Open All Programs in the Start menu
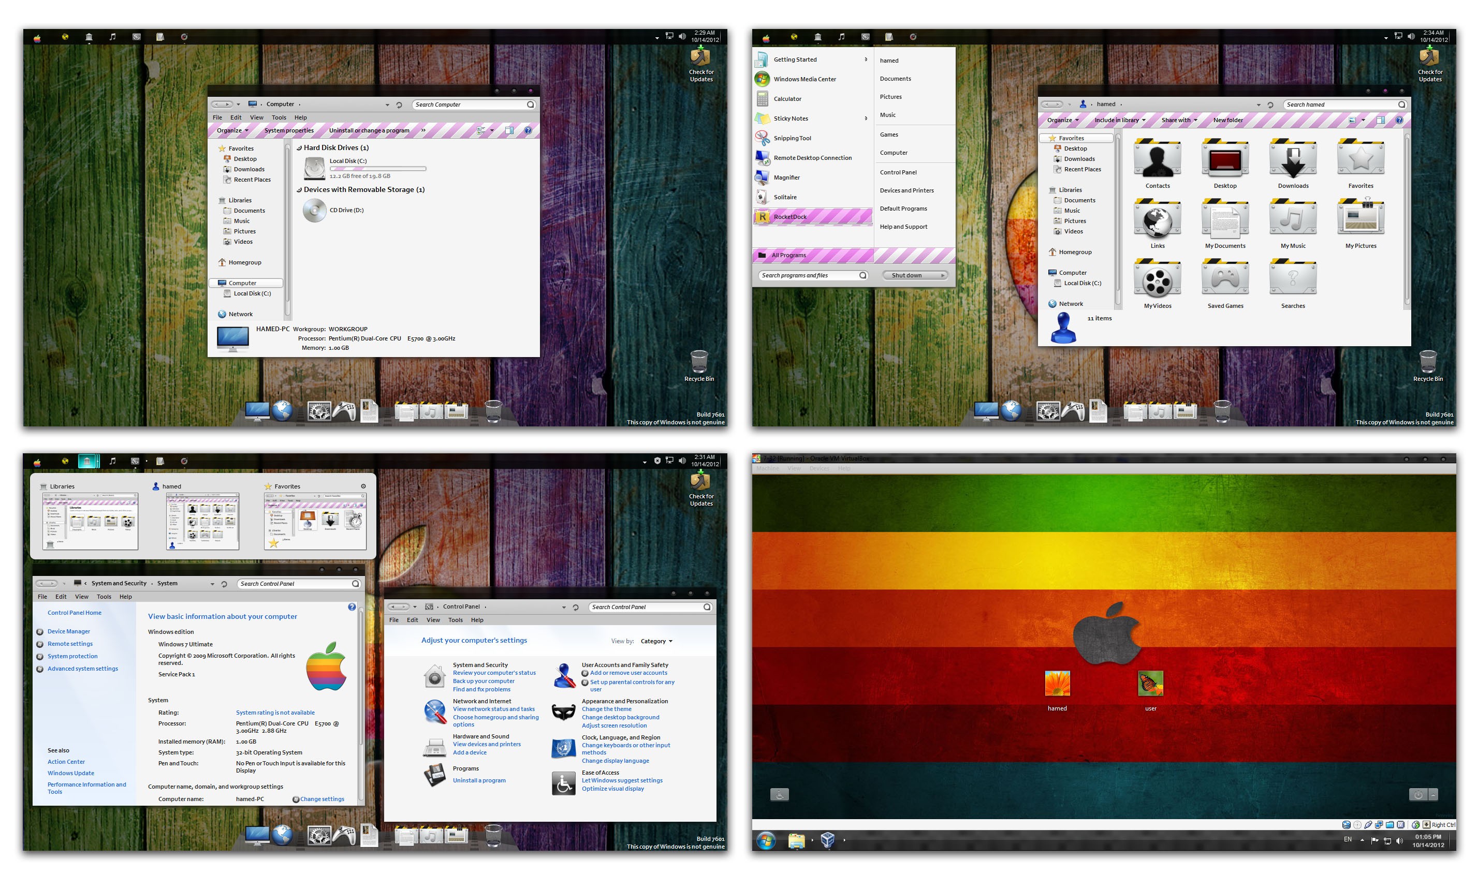 813,255
